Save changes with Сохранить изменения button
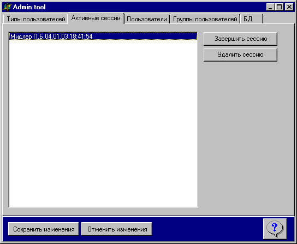The image size is (297, 244). [44, 229]
